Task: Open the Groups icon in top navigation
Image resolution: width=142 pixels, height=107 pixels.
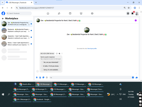Action: point(92,13)
